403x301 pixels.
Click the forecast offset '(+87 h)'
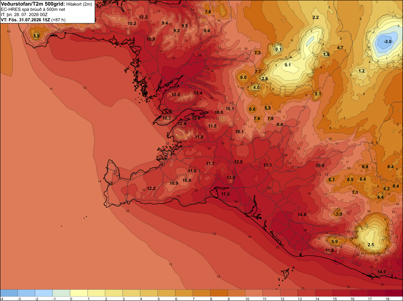pos(58,20)
